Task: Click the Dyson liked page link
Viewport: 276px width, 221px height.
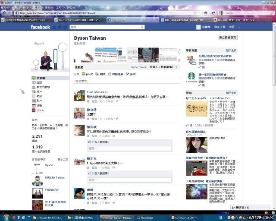Action: (x=49, y=165)
